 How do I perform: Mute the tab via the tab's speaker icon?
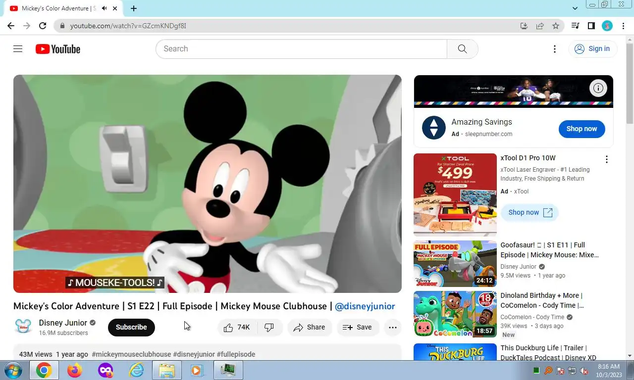104,8
